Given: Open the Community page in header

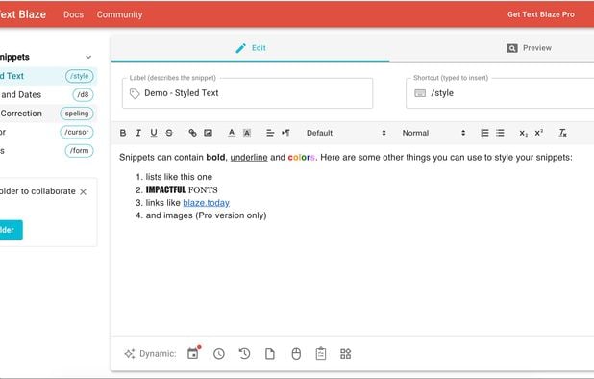Looking at the screenshot, I should 120,14.
